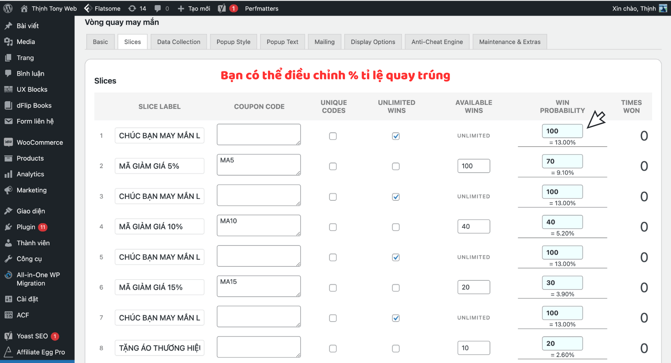671x363 pixels.
Task: Click the MA15 coupon code field
Action: (x=259, y=286)
